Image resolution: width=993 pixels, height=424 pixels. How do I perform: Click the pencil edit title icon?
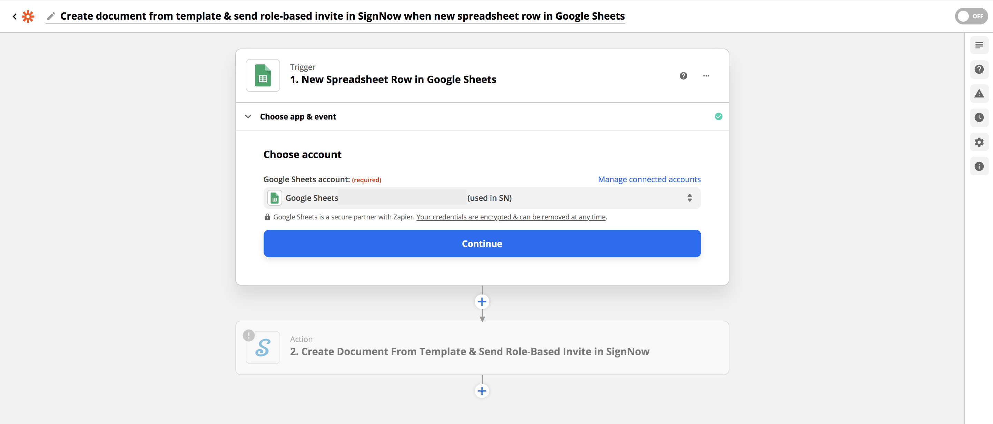(x=51, y=16)
